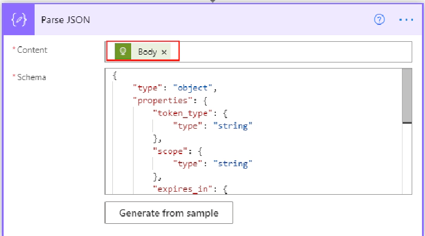Click the Content field label
Screen dimensions: 425x236
[x=32, y=50]
